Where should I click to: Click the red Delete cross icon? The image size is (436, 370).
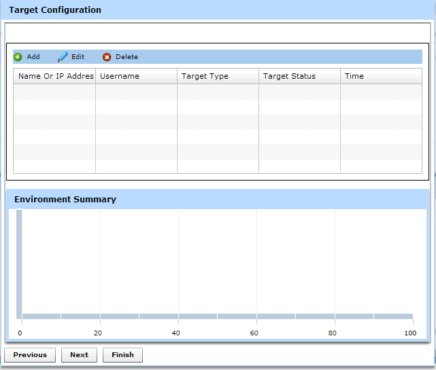pos(107,57)
